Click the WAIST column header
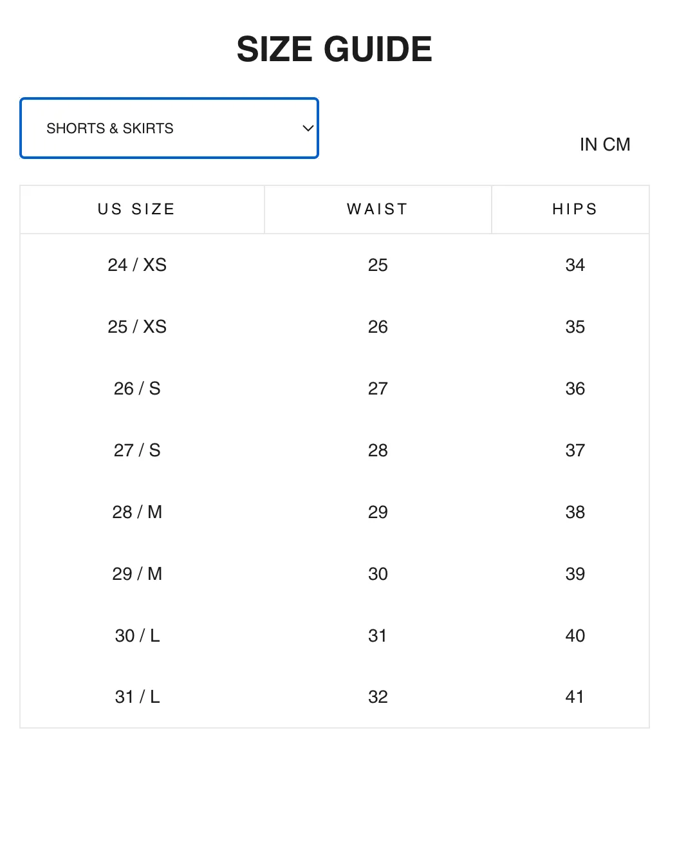This screenshot has height=865, width=677. tap(378, 209)
